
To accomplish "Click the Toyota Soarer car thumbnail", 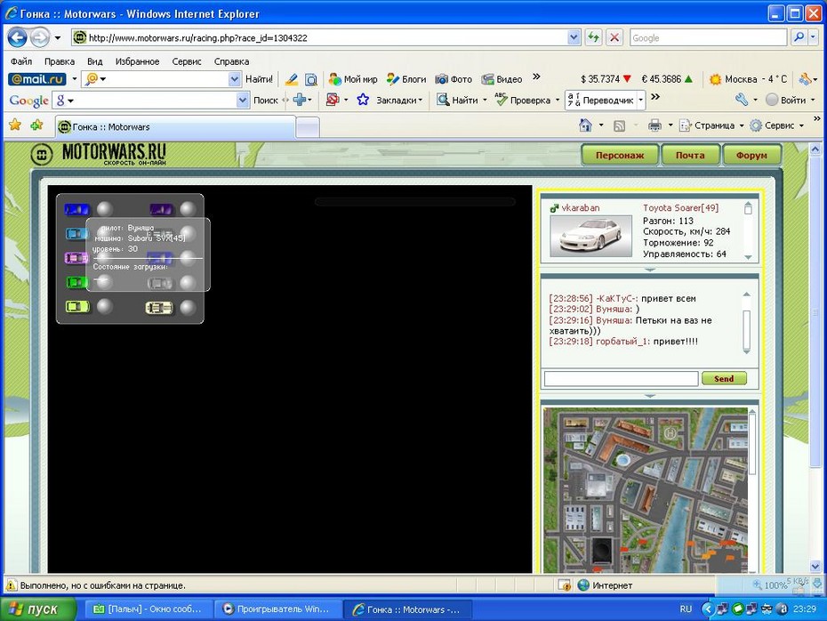I will pyautogui.click(x=590, y=236).
